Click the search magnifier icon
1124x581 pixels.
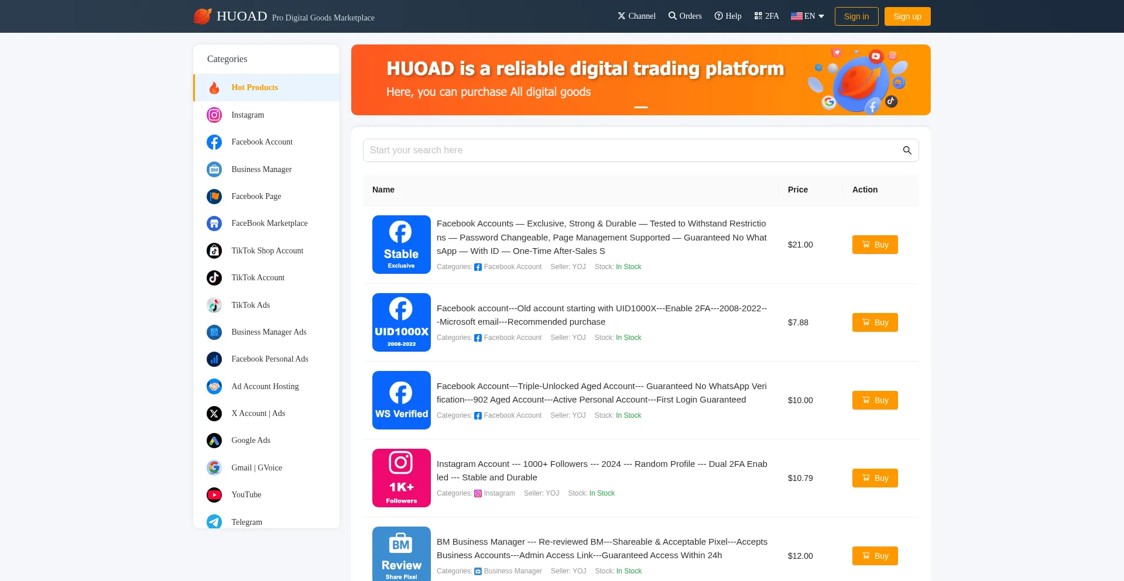pos(907,150)
